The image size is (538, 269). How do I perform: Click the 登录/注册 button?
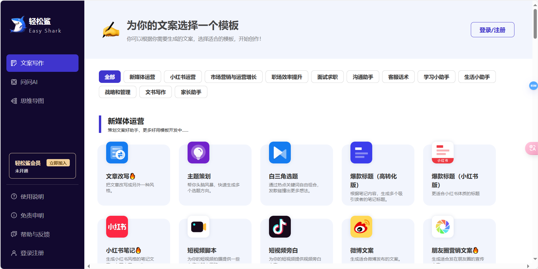(492, 29)
